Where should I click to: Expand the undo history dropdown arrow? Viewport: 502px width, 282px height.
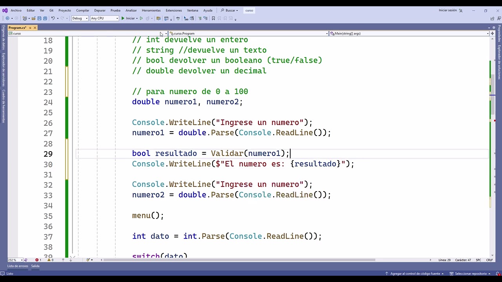(57, 18)
